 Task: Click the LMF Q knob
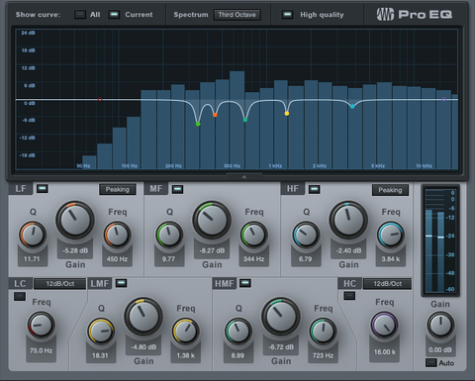coord(101,332)
